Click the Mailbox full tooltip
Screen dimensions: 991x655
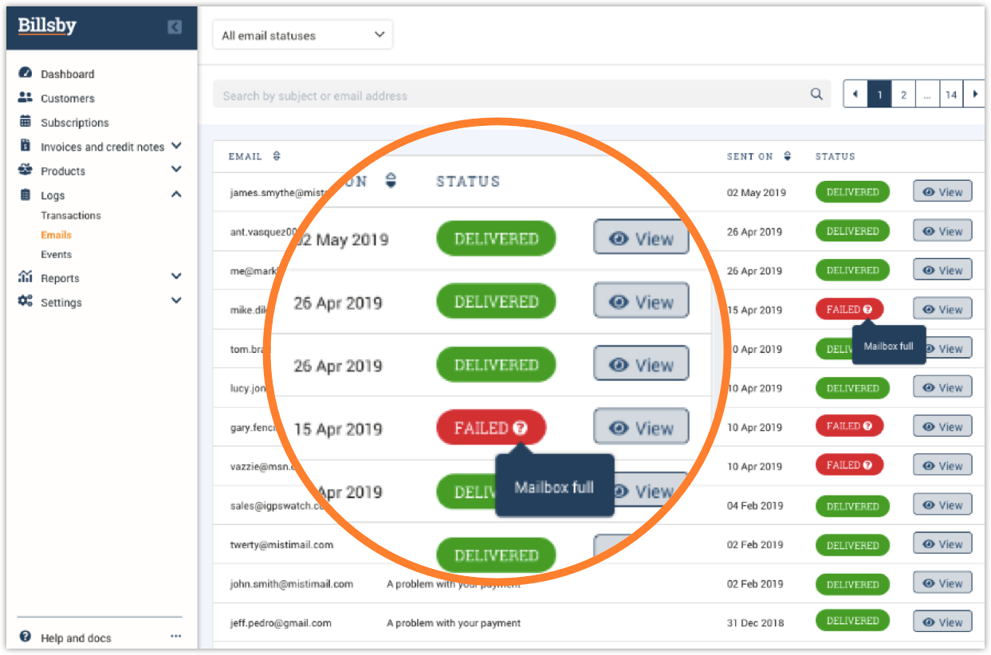coord(889,346)
